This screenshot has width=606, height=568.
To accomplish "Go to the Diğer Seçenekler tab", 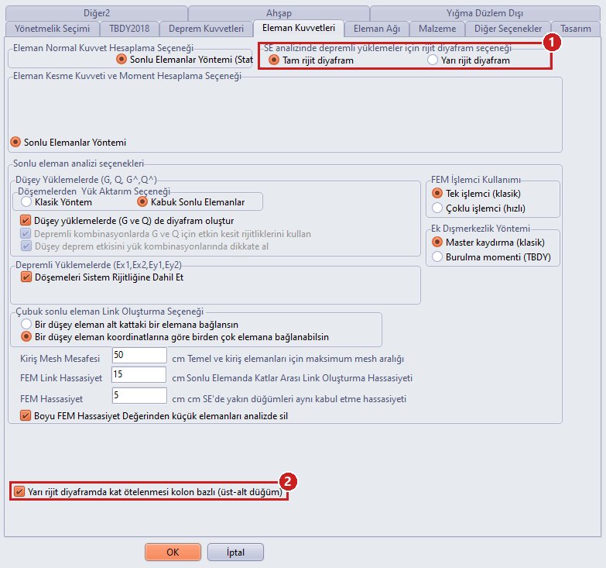I will coord(508,29).
